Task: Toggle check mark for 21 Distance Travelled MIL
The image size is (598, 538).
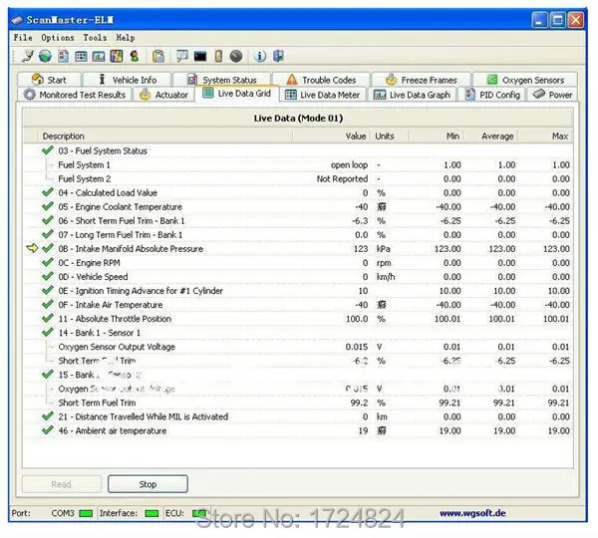Action: coord(47,416)
